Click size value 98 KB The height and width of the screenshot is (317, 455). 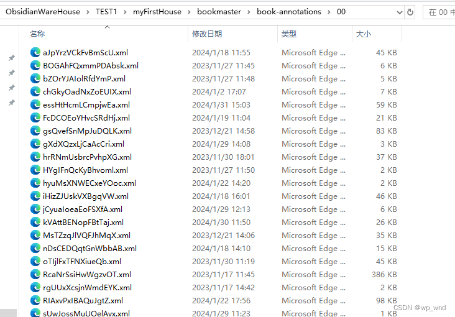pos(387,301)
